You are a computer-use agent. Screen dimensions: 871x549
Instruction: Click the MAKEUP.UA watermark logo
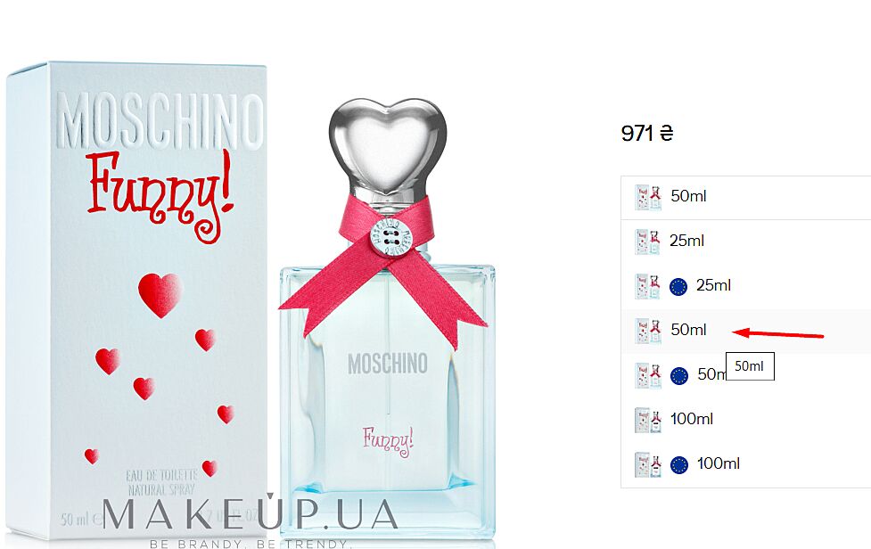coord(250,520)
